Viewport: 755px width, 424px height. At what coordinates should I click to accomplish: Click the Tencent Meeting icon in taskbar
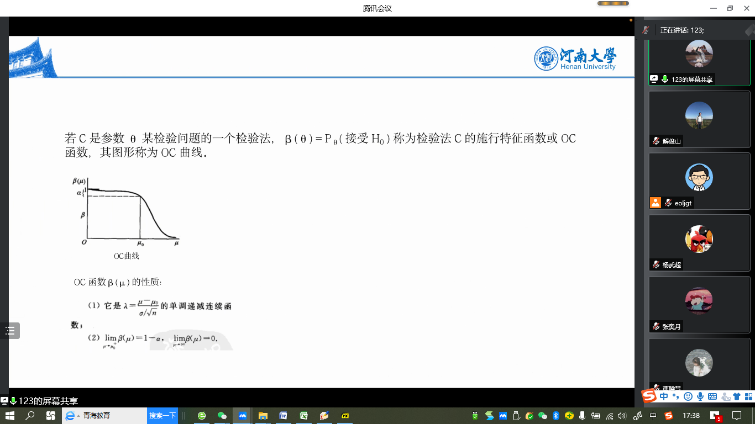[x=243, y=416]
